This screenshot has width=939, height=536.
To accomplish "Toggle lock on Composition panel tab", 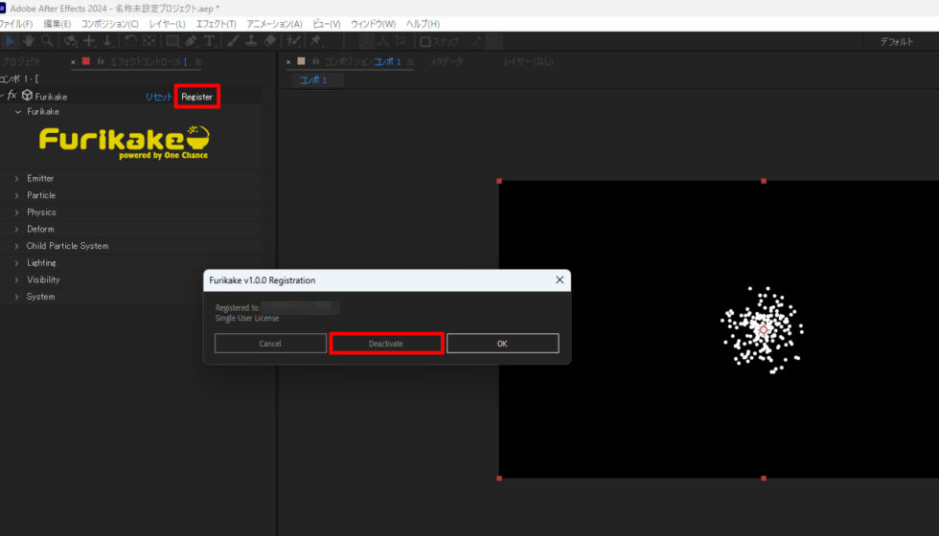I will (315, 61).
